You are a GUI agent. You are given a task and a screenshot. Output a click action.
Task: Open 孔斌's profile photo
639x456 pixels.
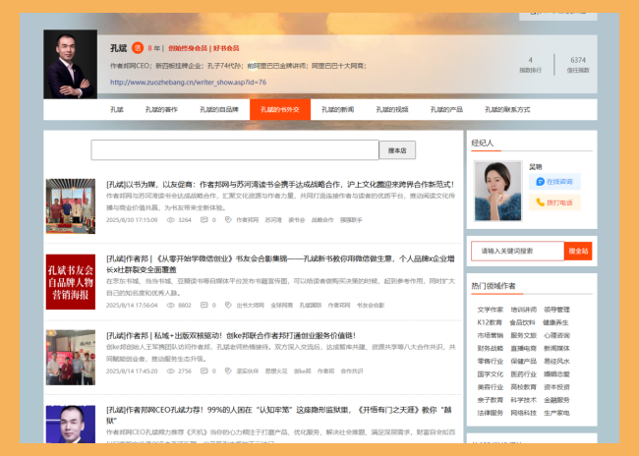coord(71,64)
